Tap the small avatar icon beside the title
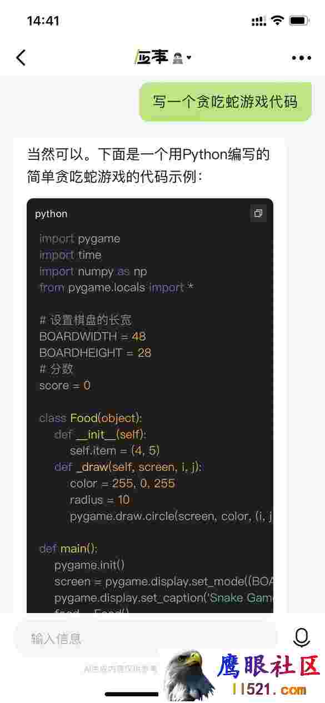Screen dimensions: 325x703 tap(178, 57)
